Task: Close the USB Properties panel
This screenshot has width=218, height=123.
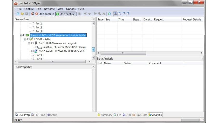Action: point(94,67)
